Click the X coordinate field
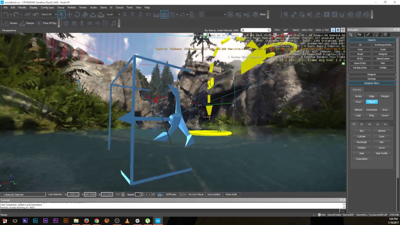This screenshot has height=225, width=400. (x=73, y=194)
